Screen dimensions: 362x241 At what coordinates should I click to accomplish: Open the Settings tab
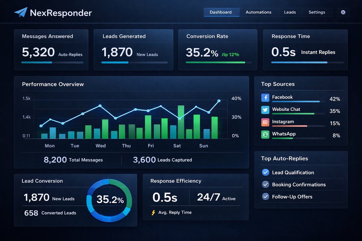coord(317,12)
